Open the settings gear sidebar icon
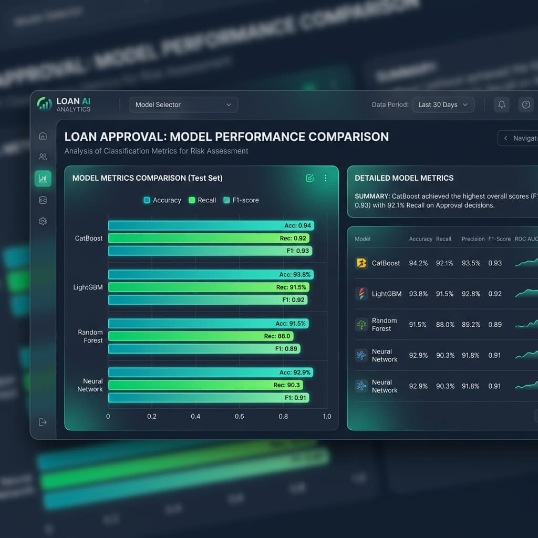The image size is (538, 538). pos(43,221)
